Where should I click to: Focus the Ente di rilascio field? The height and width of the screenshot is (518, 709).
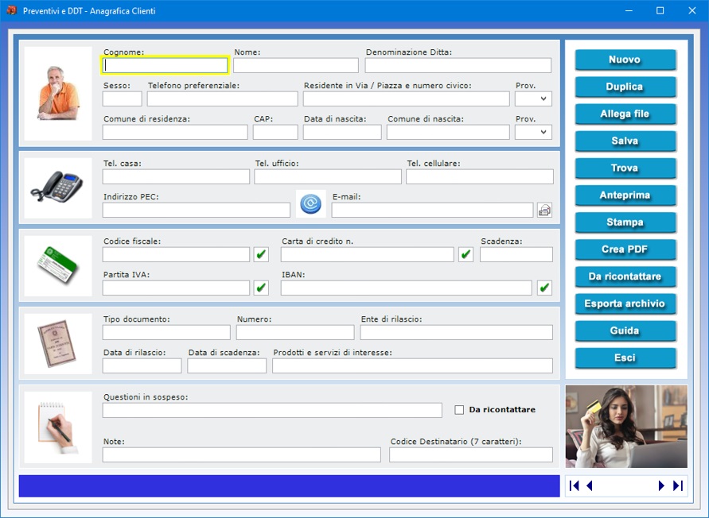pos(456,332)
